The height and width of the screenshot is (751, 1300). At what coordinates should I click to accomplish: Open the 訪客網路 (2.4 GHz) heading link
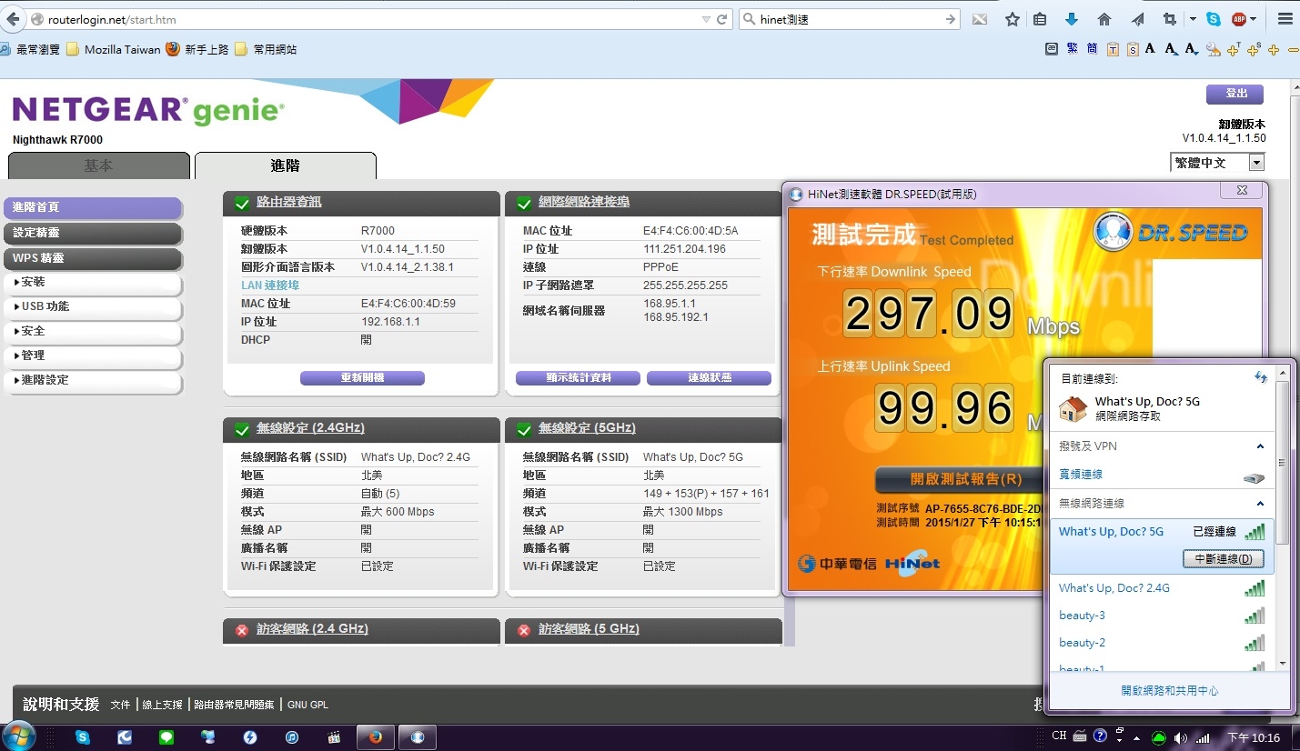(312, 629)
